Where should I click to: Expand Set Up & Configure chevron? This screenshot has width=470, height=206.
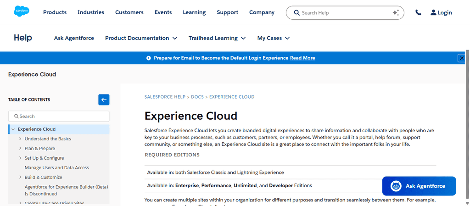20,158
